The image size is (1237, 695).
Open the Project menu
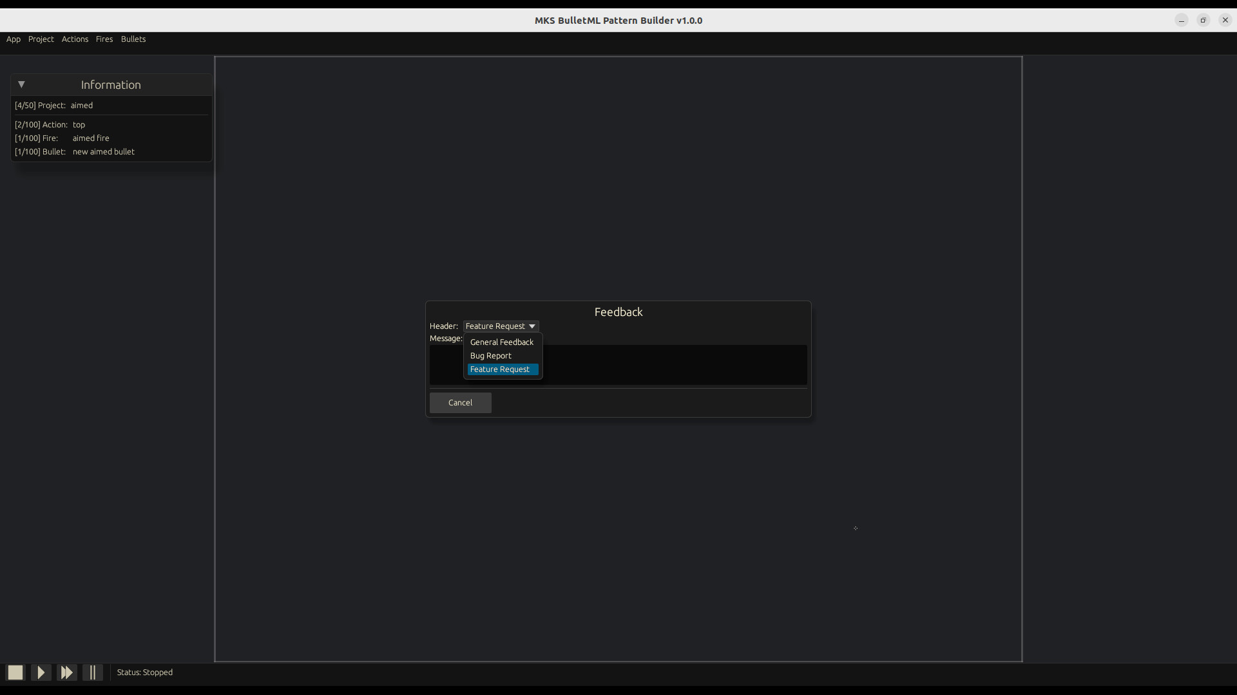pos(41,39)
